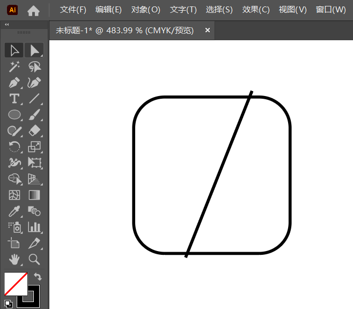The height and width of the screenshot is (309, 353).
Task: Switch to the 未标题-1* document tab
Action: click(x=124, y=31)
